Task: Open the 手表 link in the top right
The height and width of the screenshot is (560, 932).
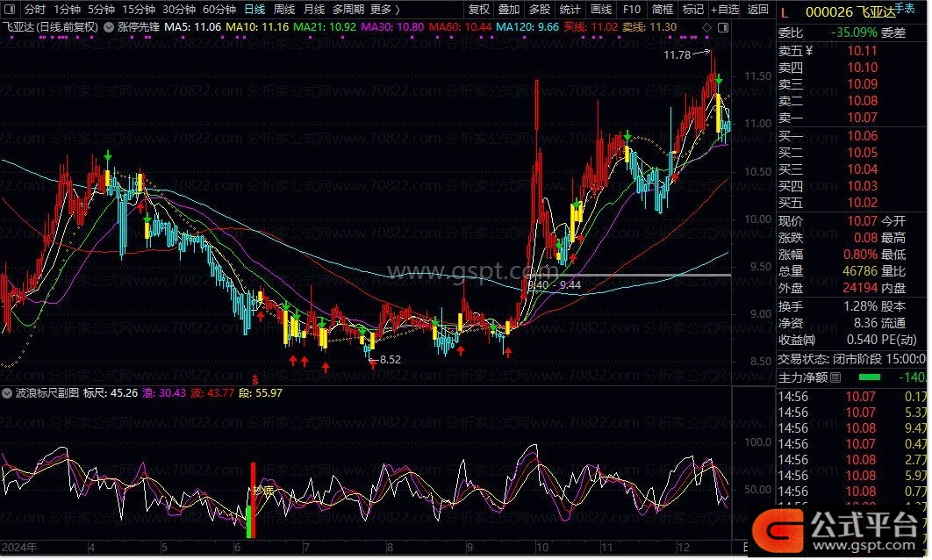Action: [905, 8]
